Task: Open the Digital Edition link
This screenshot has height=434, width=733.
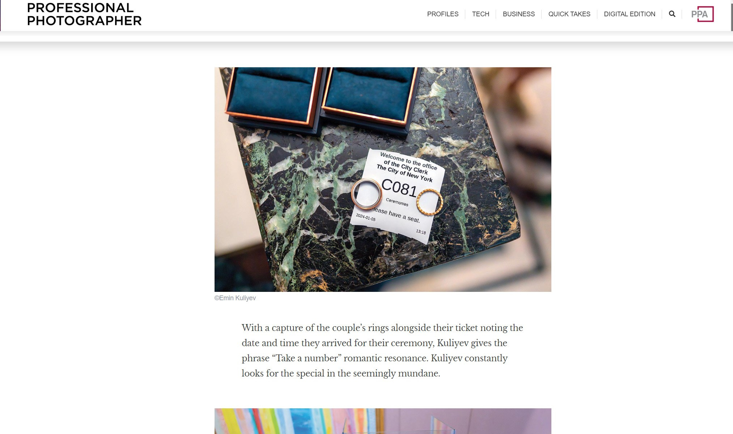Action: 630,14
